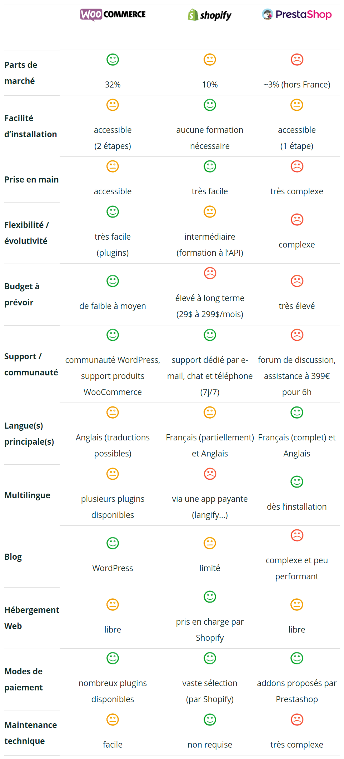344x759 pixels.
Task: Click the 'Budget à prévoir' row label
Action: (x=22, y=294)
